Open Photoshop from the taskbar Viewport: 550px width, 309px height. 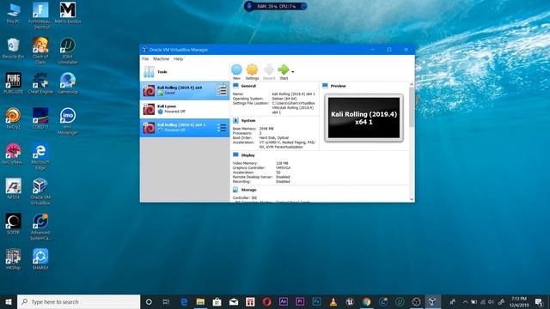[x=316, y=301]
